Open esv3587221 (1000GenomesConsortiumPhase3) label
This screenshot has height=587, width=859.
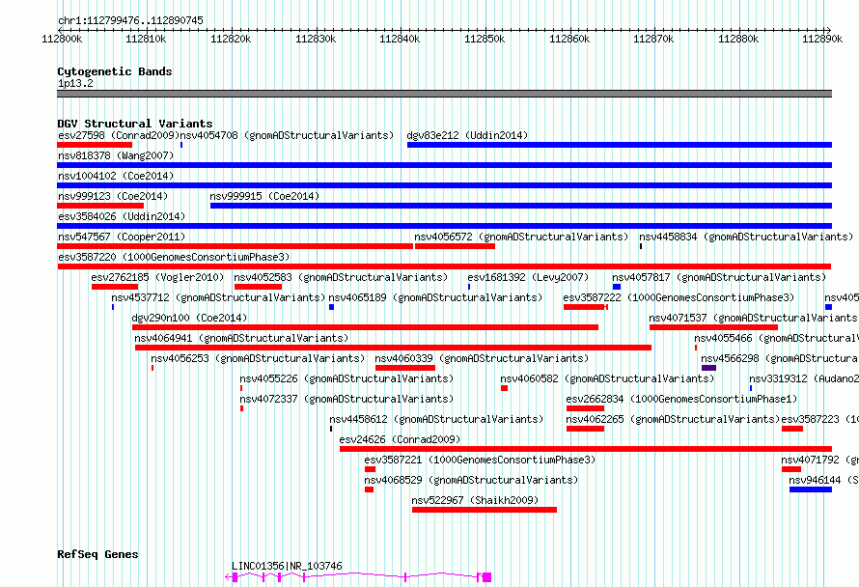point(480,460)
